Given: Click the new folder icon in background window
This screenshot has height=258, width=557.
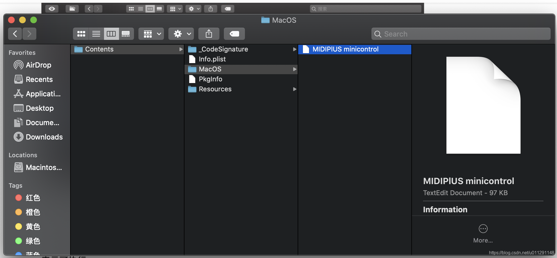Looking at the screenshot, I should coord(72,9).
